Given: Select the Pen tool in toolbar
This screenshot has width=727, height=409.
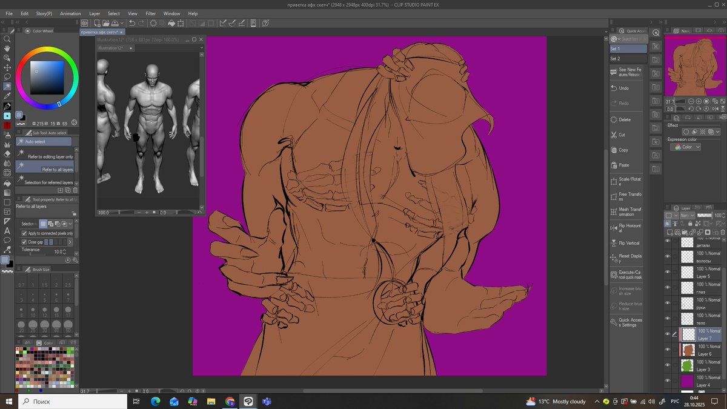Looking at the screenshot, I should point(7,106).
